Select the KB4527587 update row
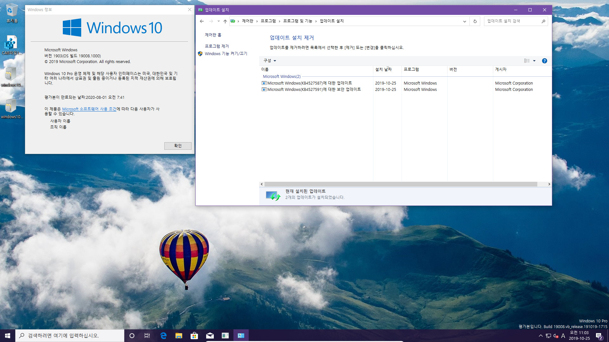The image size is (609, 342). pos(405,83)
